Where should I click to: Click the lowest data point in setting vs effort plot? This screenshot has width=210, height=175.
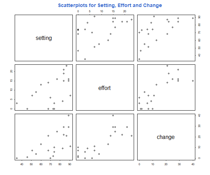(x=85, y=59)
